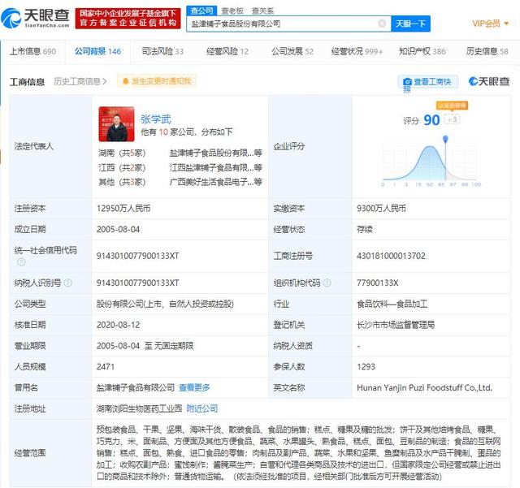Image resolution: width=520 pixels, height=488 pixels.
Task: Click the Tianyancha logo icon
Action: [11, 18]
